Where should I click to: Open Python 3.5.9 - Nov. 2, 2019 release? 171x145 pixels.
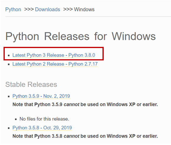41,96
